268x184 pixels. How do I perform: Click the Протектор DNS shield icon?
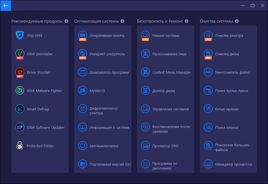tap(145, 146)
